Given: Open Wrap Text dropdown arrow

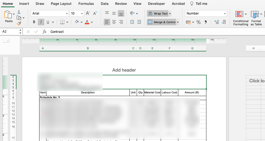Looking at the screenshot, I should click(x=170, y=13).
